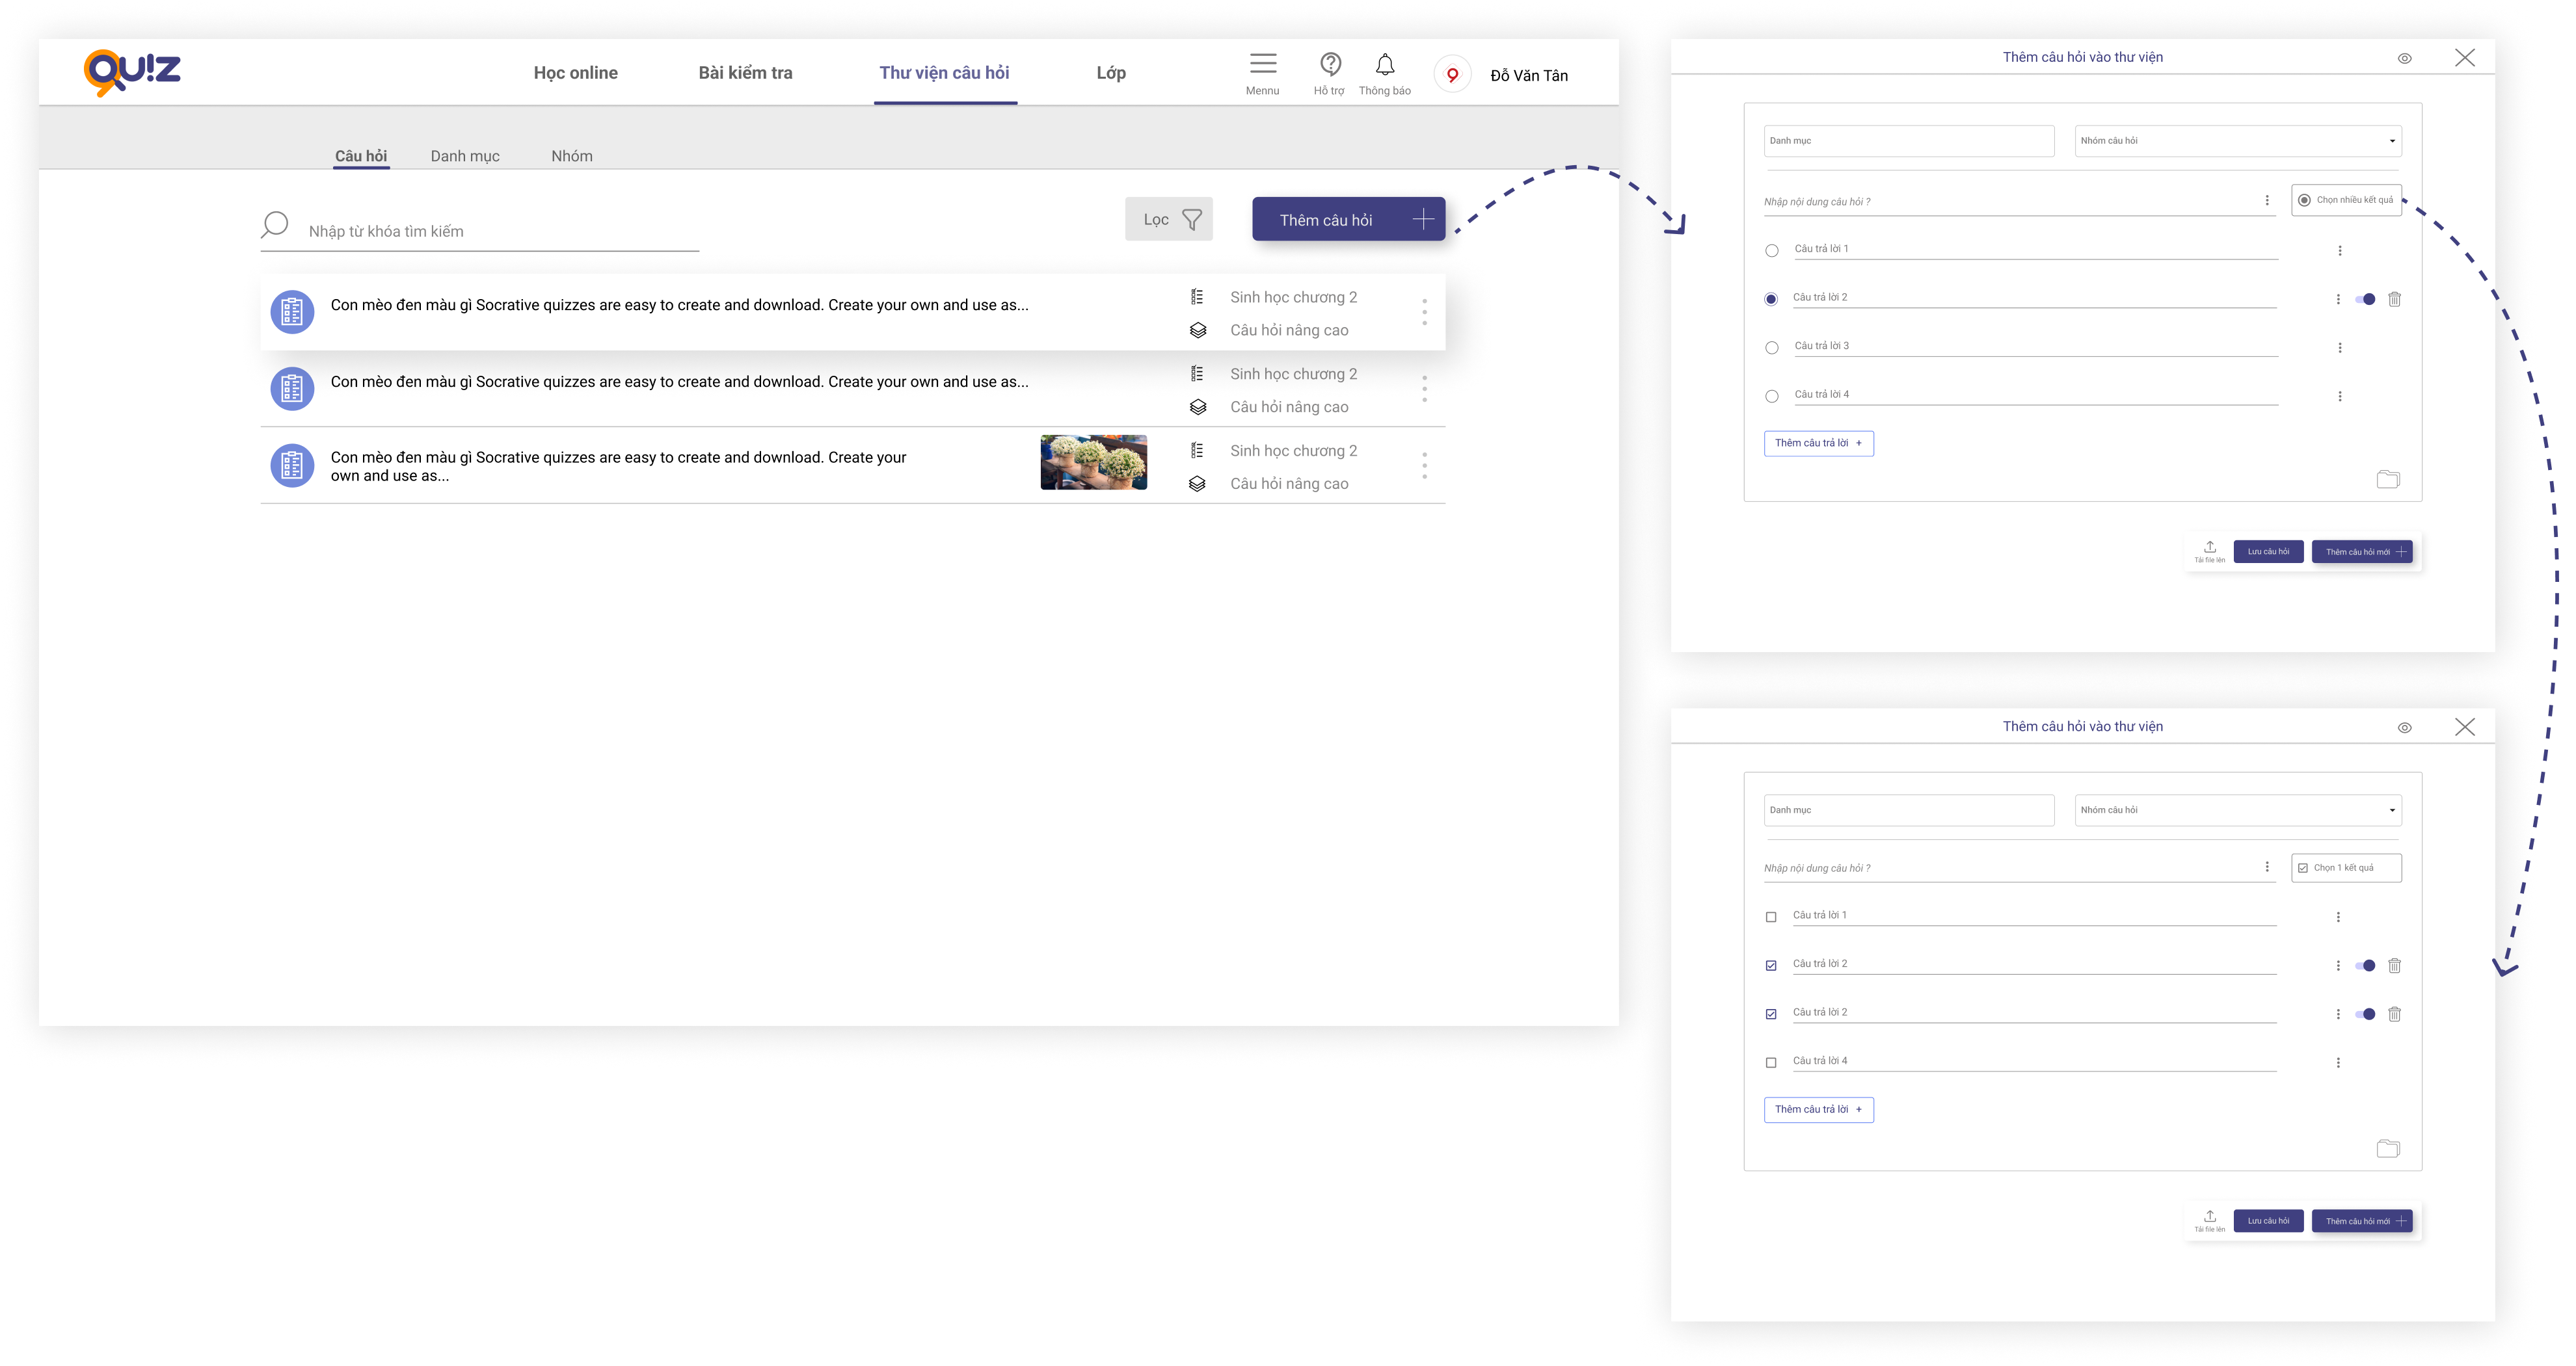Open Thông báo bell notifications
The height and width of the screenshot is (1366, 2576).
[x=1385, y=65]
